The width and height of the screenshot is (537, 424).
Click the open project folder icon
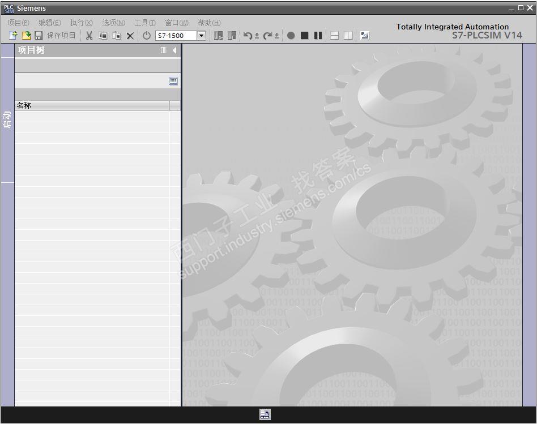coord(27,35)
